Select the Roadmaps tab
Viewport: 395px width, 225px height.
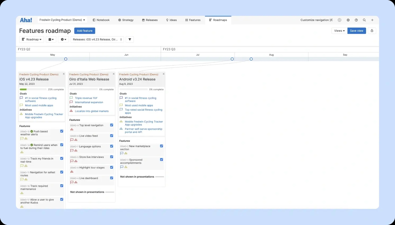pos(218,20)
